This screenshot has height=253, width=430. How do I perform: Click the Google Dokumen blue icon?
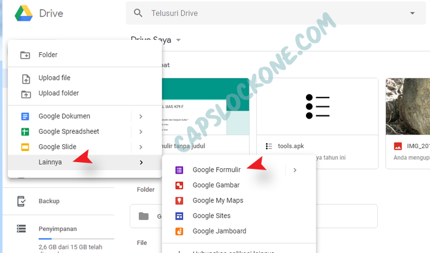tap(25, 117)
